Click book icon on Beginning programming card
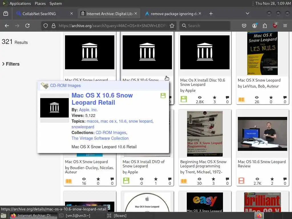 coord(184,181)
